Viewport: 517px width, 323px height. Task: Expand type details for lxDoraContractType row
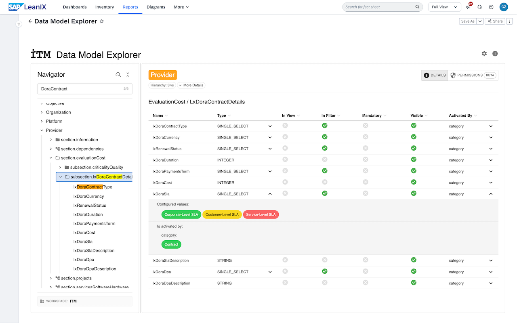pos(270,126)
